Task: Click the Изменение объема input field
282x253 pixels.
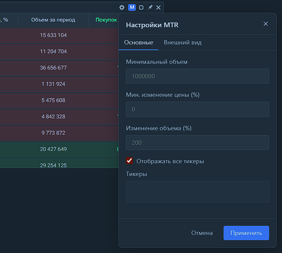Action: click(197, 143)
